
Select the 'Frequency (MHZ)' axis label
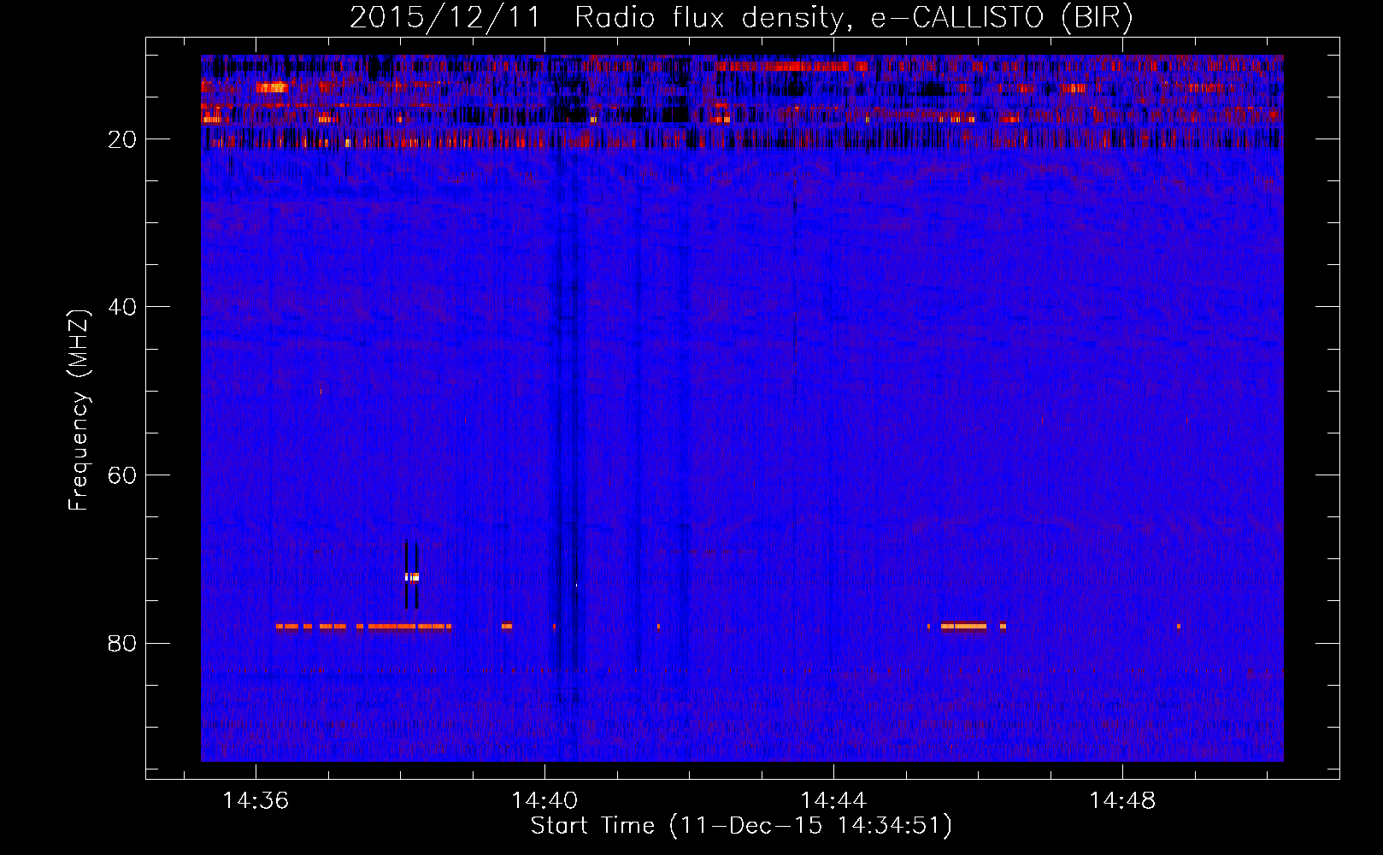(x=79, y=410)
